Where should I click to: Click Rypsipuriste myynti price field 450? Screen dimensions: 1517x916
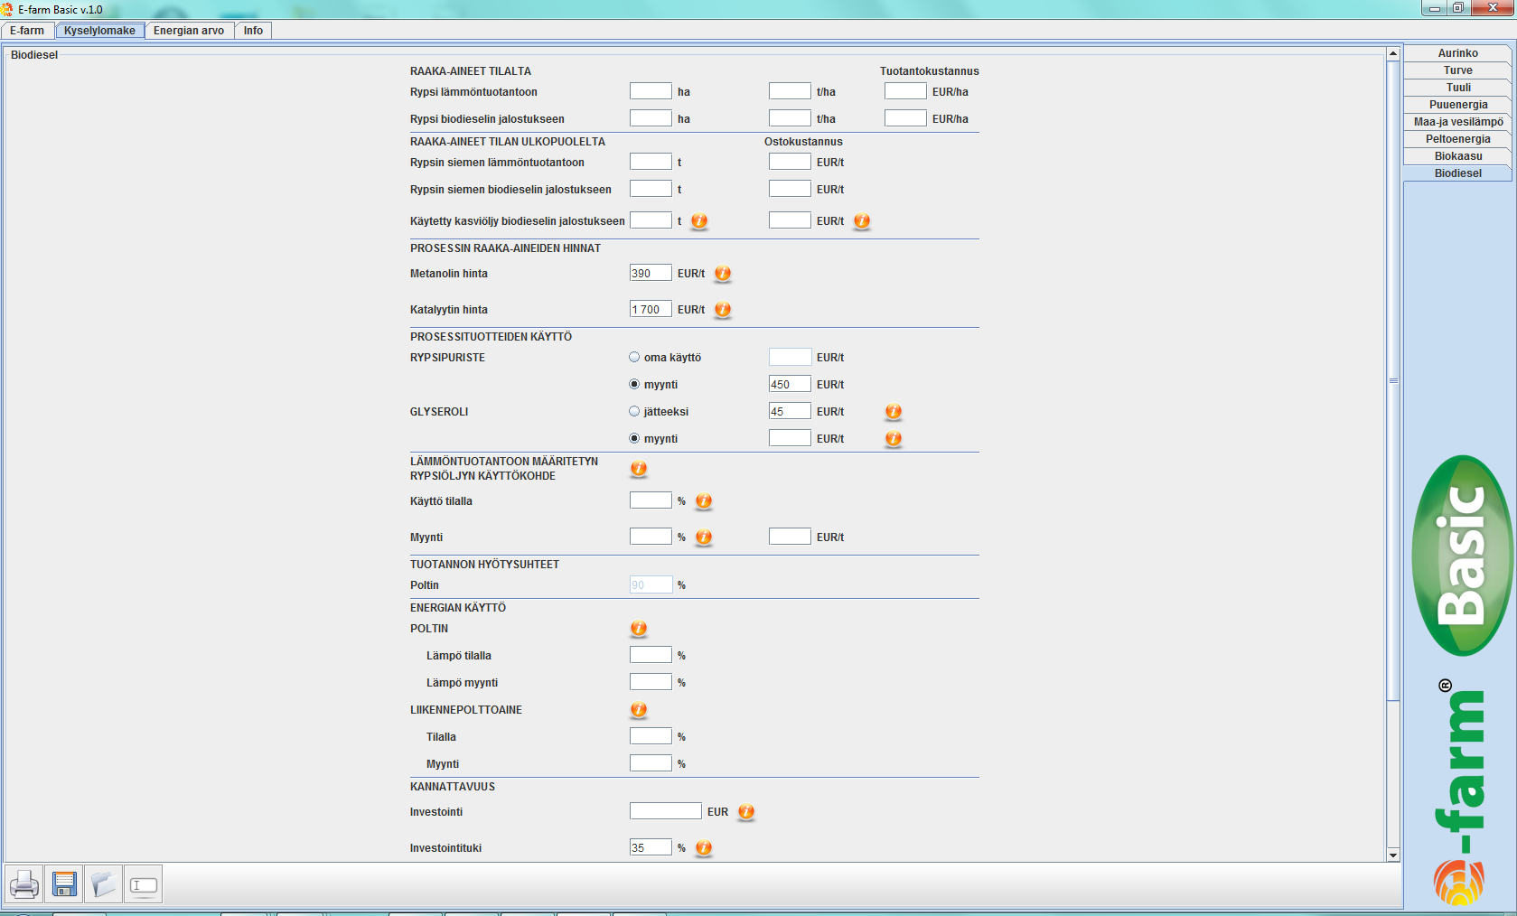point(790,384)
